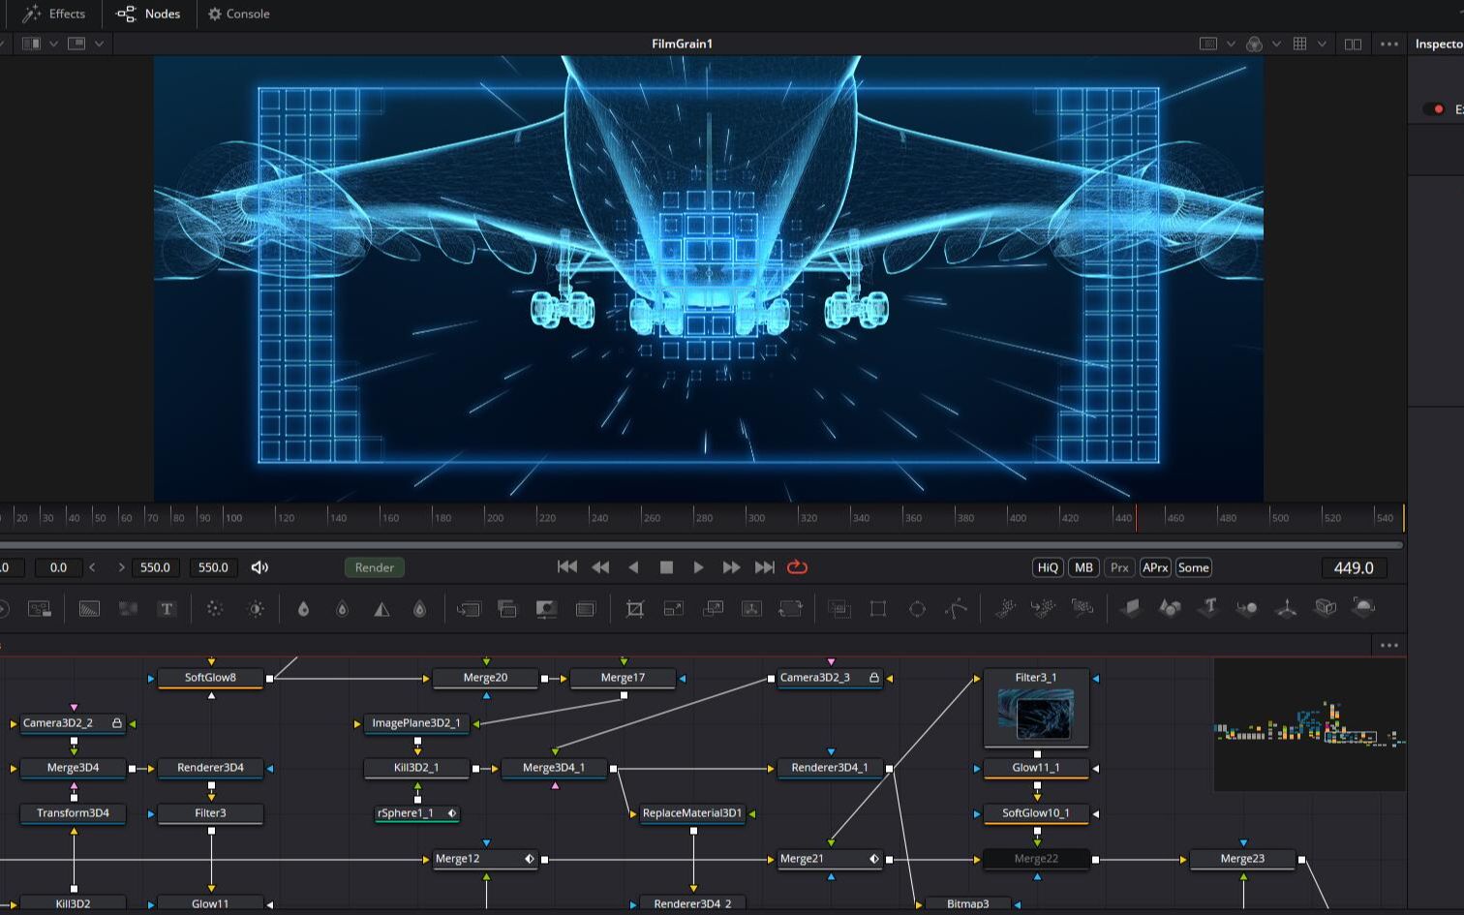Click the scrollbar below the time ruler
This screenshot has width=1464, height=915.
pos(701,545)
